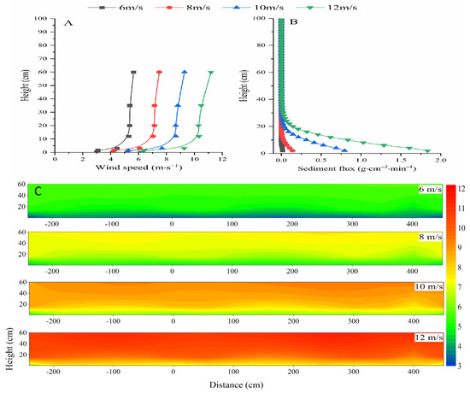Click the 8 m/s contour panel label
Screen dimensions: 470x393
coord(430,237)
